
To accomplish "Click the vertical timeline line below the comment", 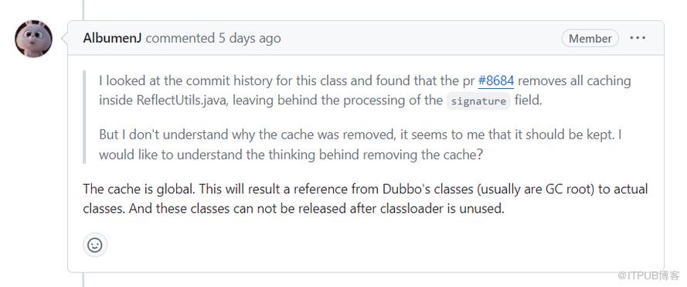I will (83, 280).
